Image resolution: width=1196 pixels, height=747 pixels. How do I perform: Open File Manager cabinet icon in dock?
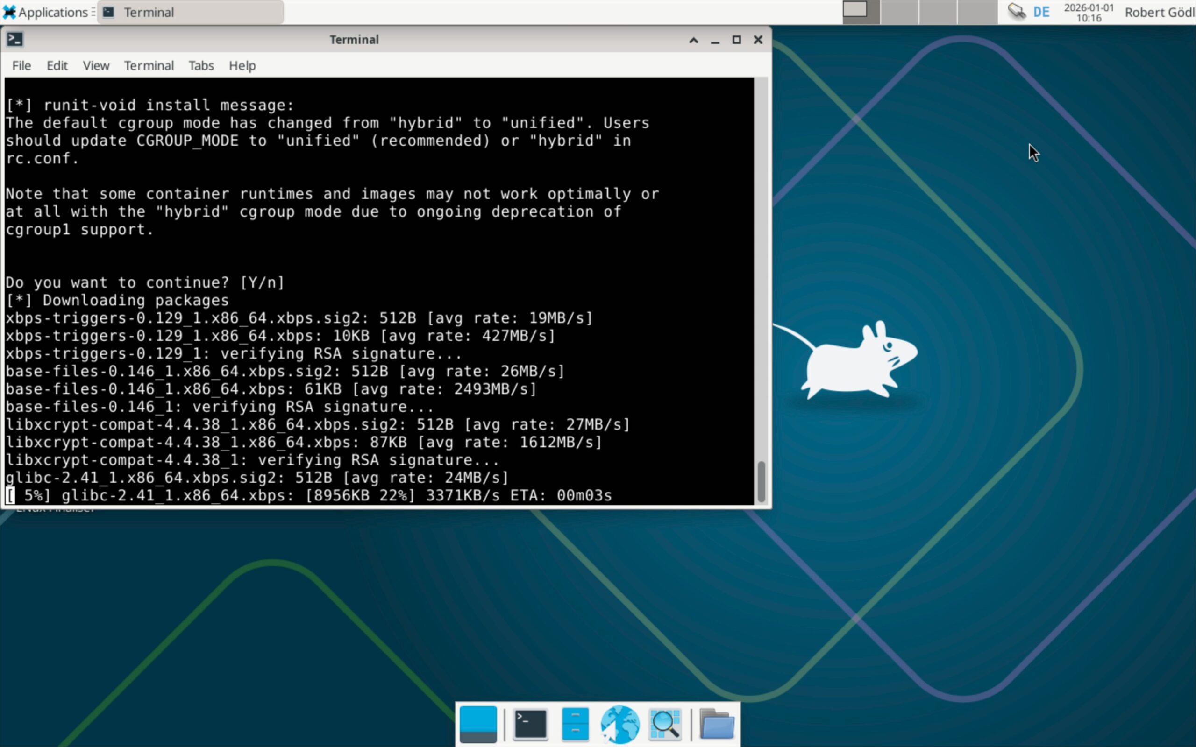coord(575,724)
